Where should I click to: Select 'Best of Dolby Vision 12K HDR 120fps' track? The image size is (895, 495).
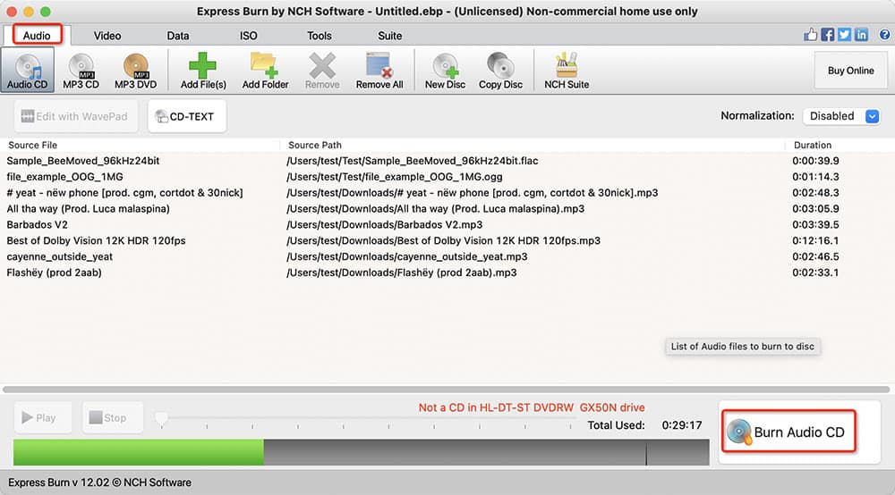[x=96, y=240]
